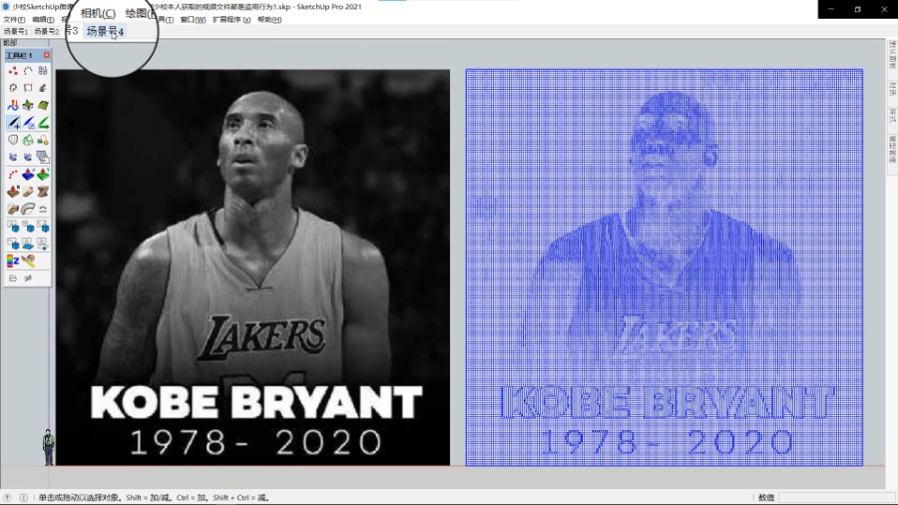
Task: Click the flat blue plane icon
Action: tap(28, 244)
